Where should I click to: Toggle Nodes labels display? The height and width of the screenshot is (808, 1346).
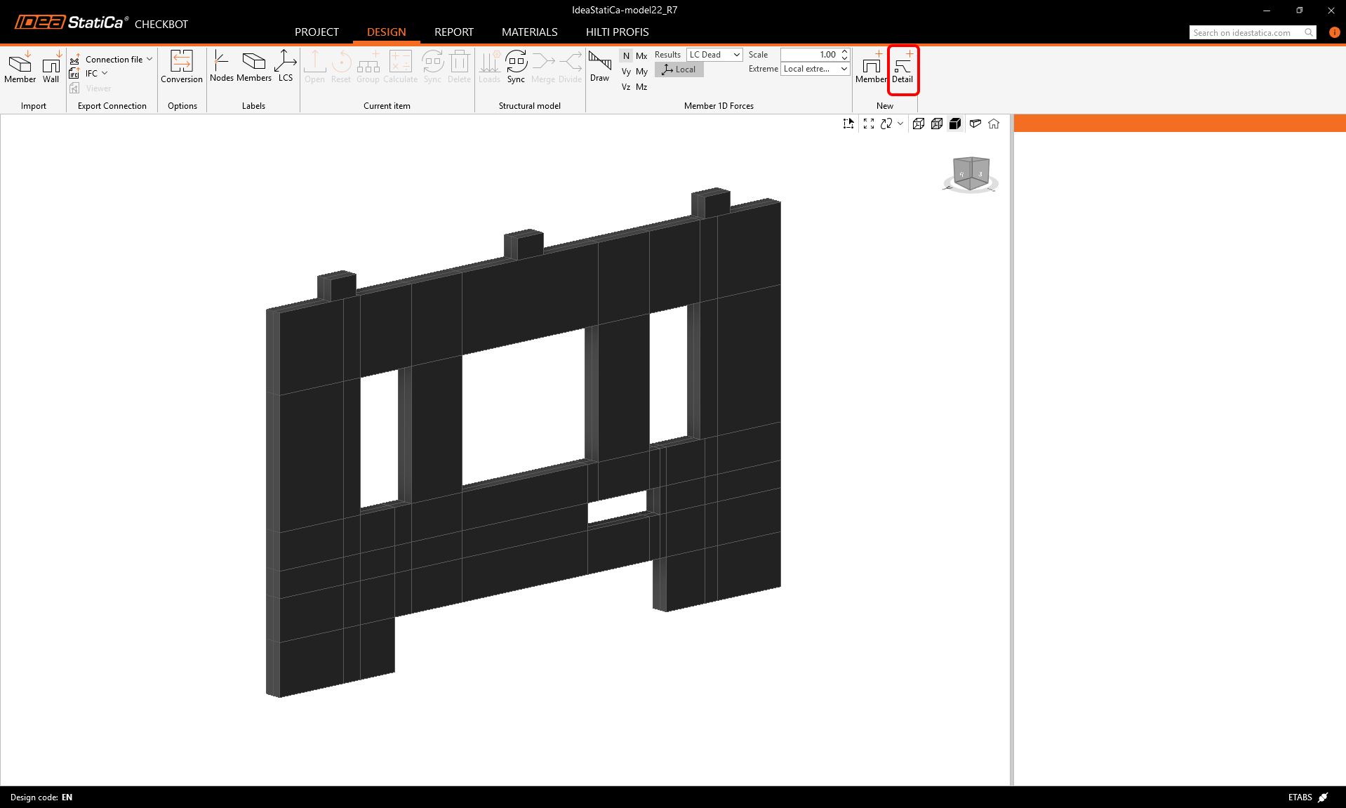coord(221,67)
